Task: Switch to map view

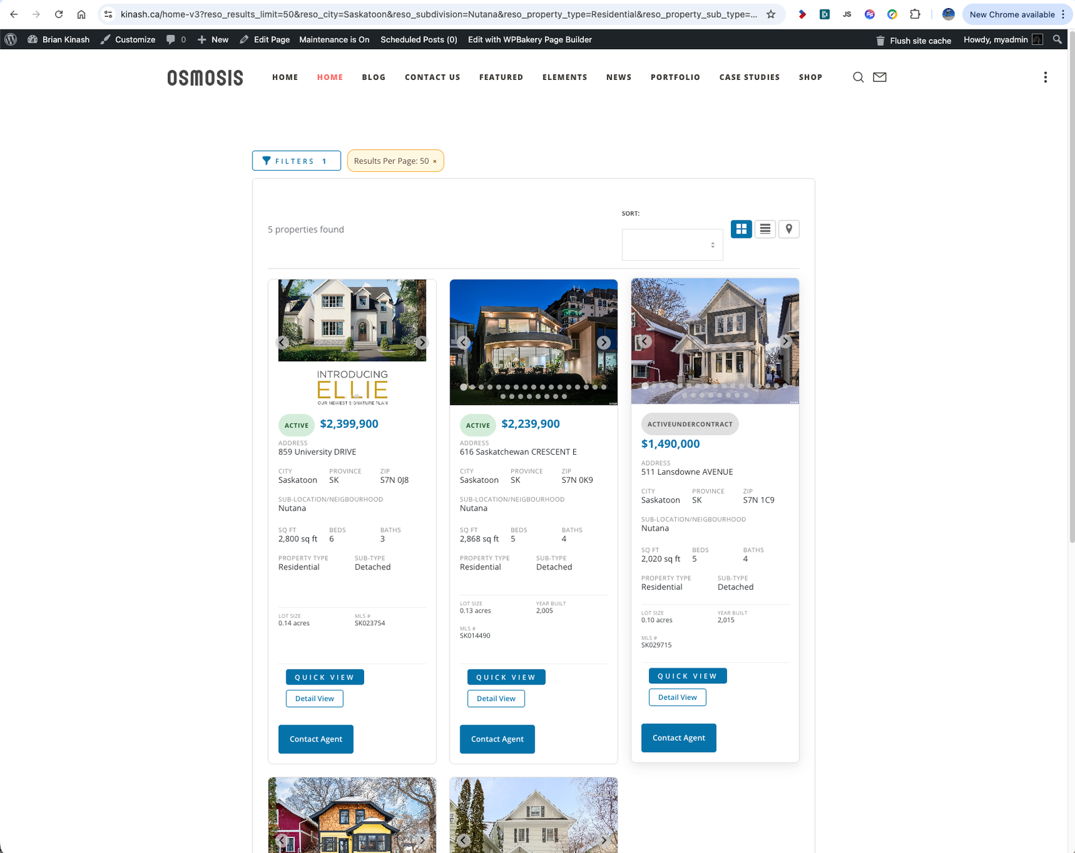Action: click(x=789, y=229)
